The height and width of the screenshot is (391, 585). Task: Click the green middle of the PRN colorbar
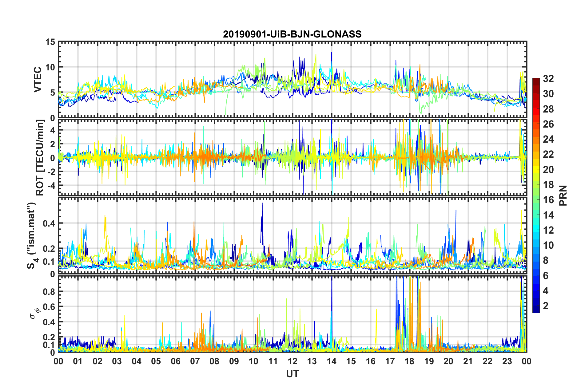(536, 196)
